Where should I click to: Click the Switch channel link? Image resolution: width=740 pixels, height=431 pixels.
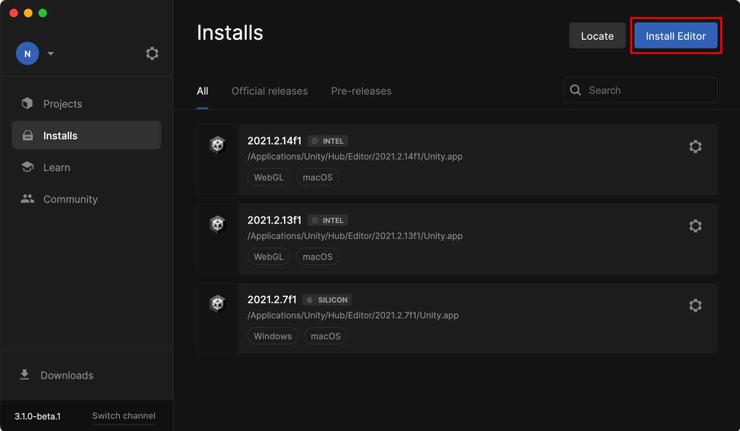pyautogui.click(x=124, y=416)
